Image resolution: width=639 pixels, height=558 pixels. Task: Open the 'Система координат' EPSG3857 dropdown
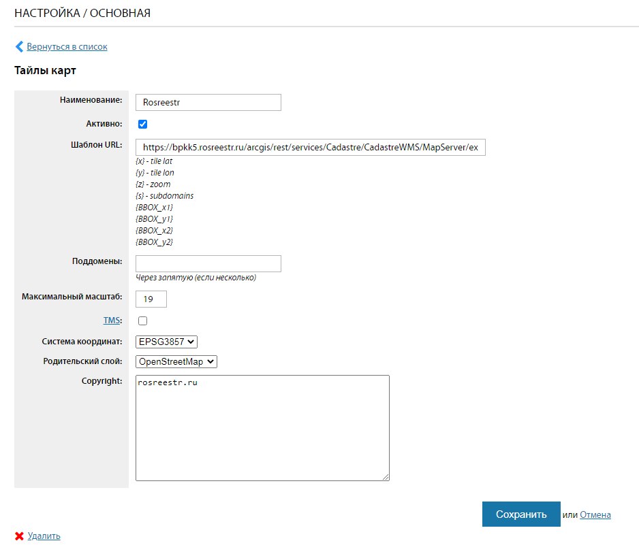(166, 342)
